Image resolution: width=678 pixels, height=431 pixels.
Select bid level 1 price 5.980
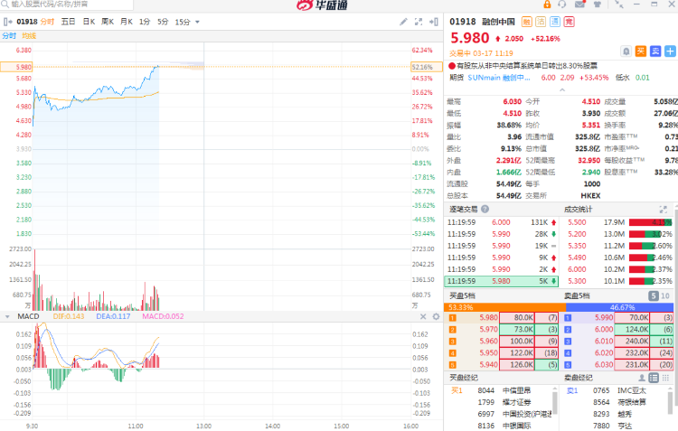click(x=488, y=318)
